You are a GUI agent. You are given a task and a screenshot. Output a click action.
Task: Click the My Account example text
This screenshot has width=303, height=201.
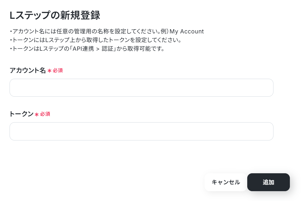click(187, 31)
